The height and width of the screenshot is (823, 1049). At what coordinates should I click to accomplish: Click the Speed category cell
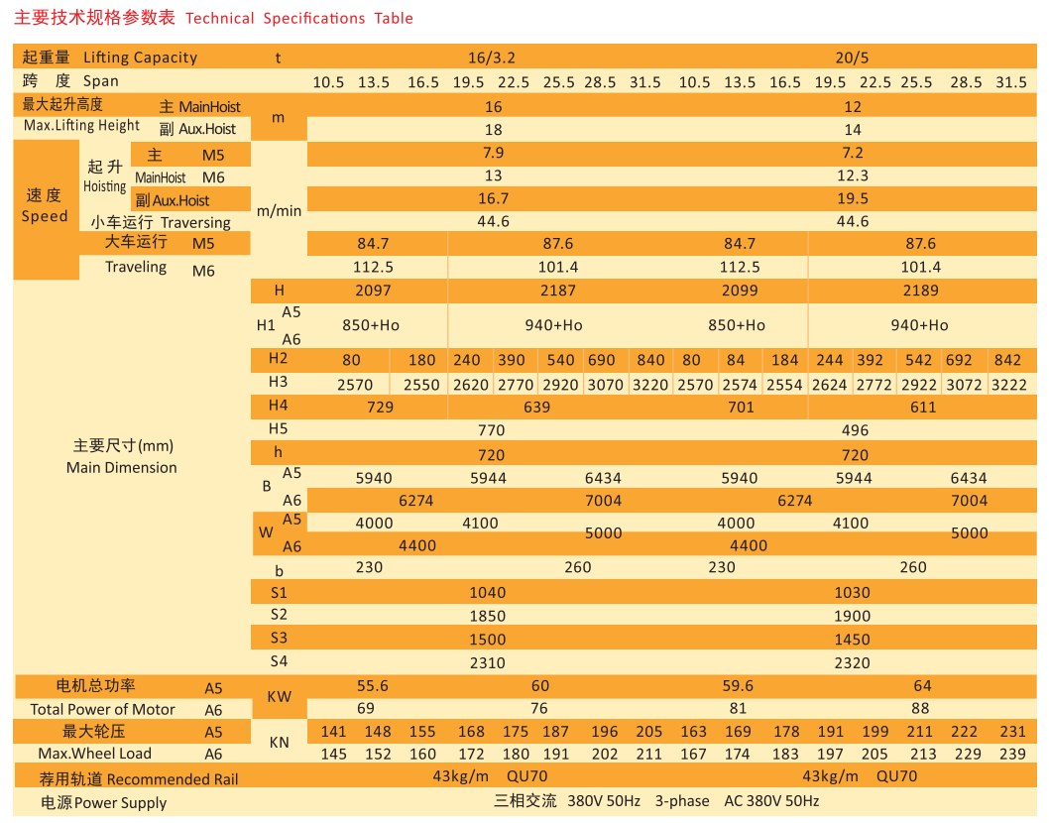coord(45,206)
